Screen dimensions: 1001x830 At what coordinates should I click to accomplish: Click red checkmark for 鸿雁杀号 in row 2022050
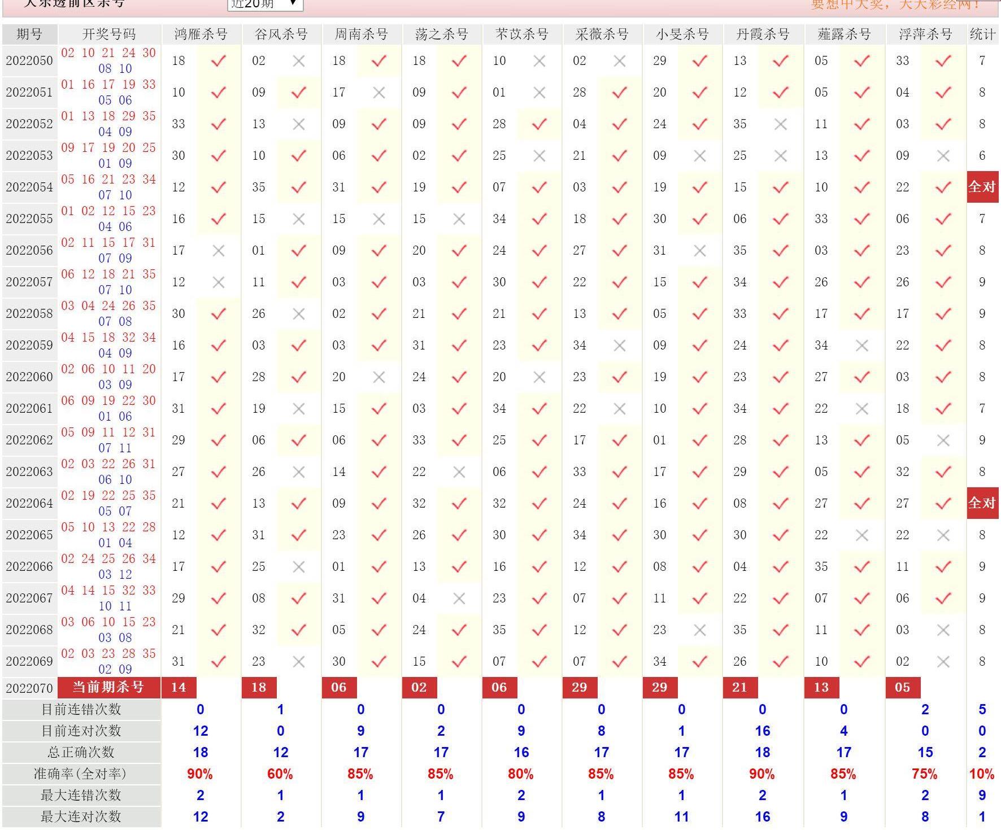click(218, 61)
